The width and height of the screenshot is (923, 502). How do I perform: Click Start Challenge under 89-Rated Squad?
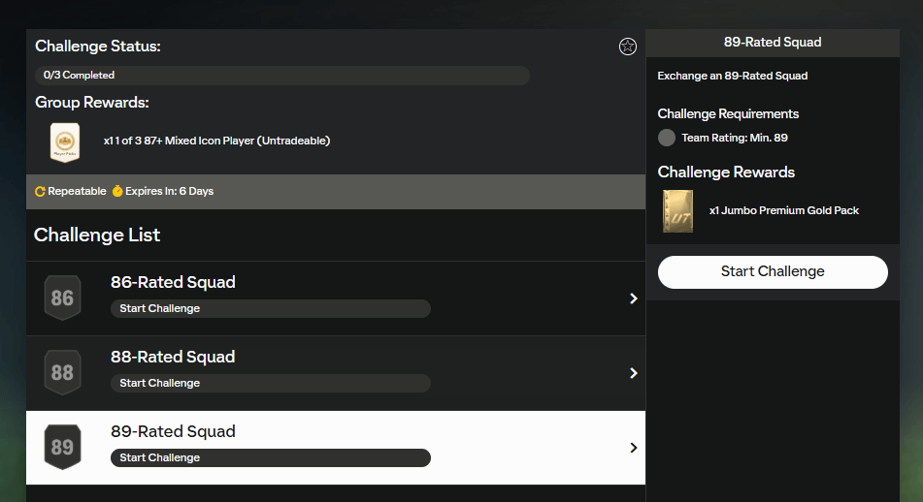(271, 458)
